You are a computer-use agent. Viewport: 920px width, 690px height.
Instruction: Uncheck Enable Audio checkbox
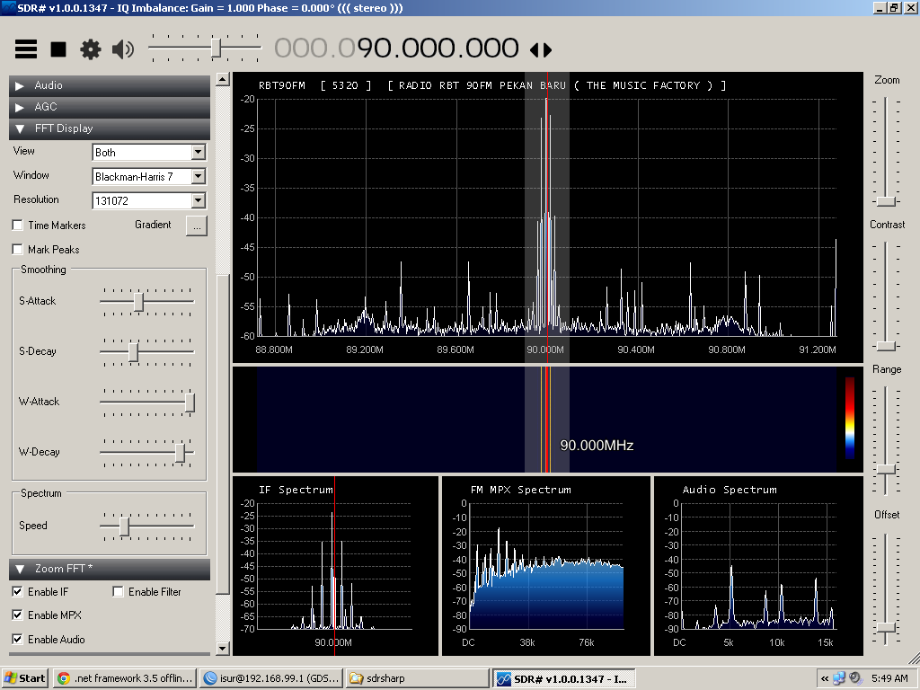[18, 639]
